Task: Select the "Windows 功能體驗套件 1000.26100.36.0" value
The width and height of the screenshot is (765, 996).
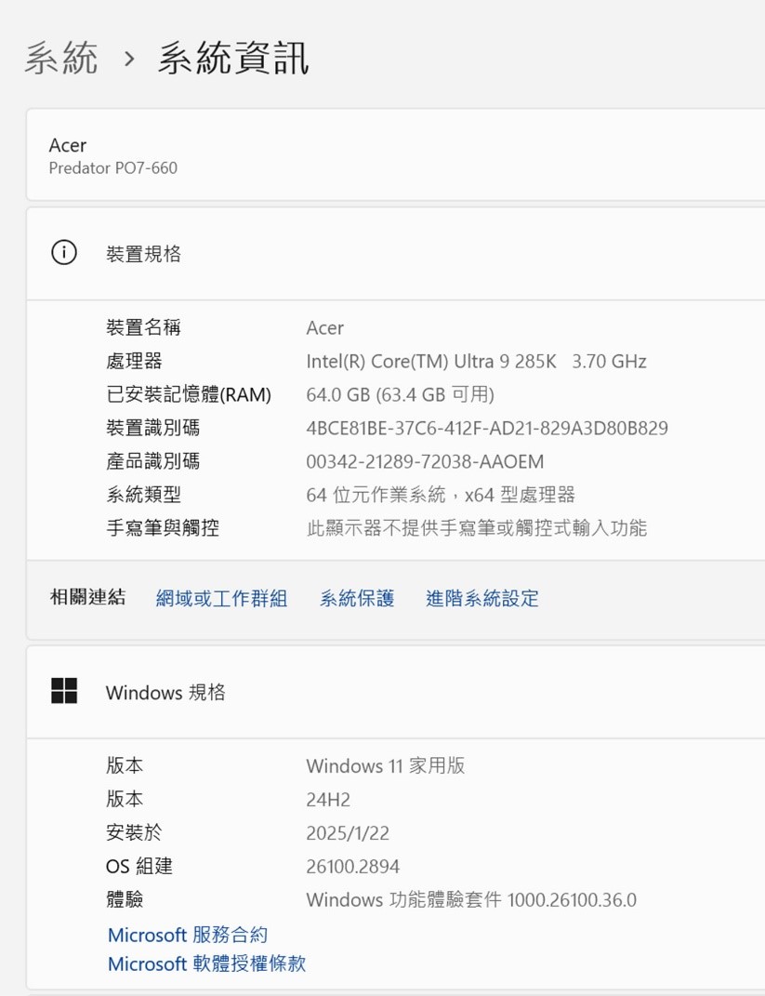Action: (471, 899)
